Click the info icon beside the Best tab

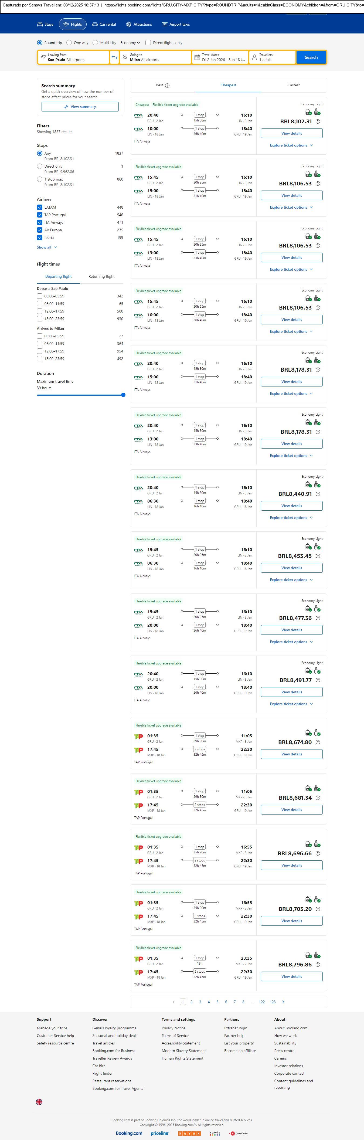click(x=167, y=85)
